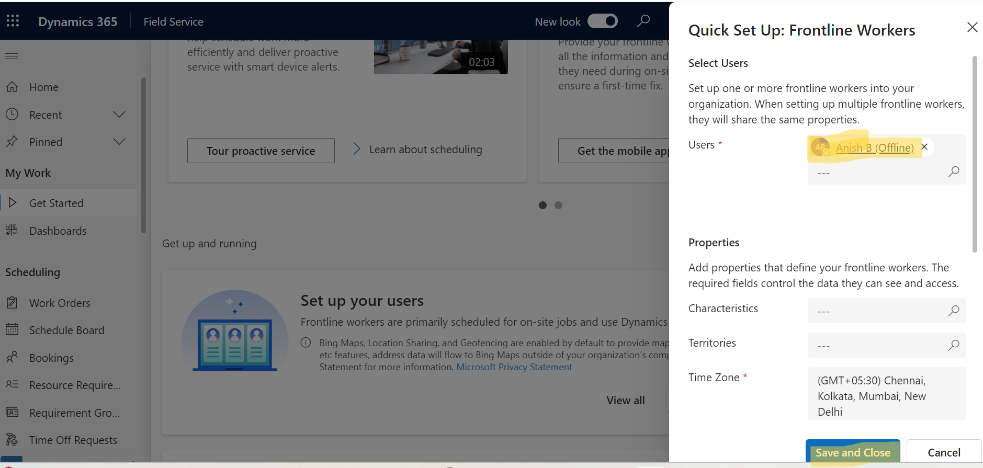Click the sidebar vertical scrollbar
This screenshot has height=468, width=983.
pyautogui.click(x=143, y=155)
